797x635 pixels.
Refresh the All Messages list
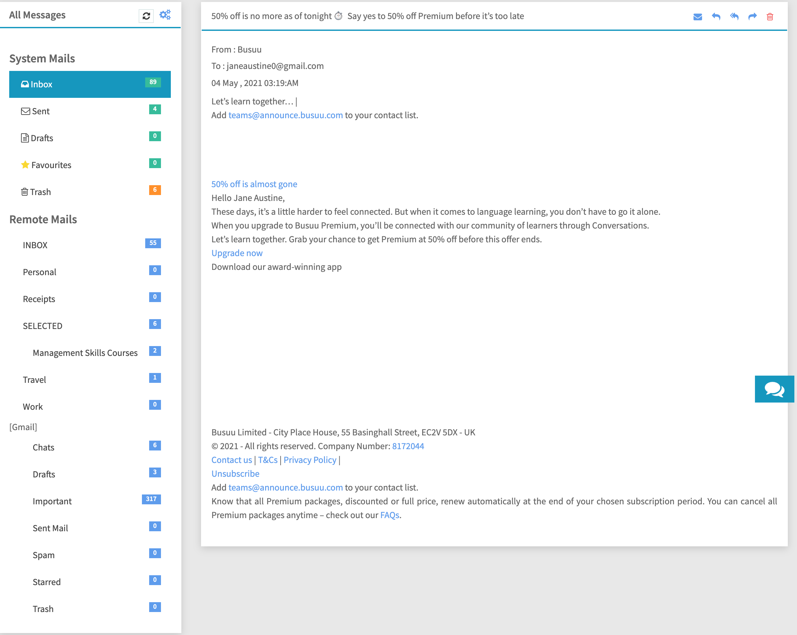[x=146, y=16]
